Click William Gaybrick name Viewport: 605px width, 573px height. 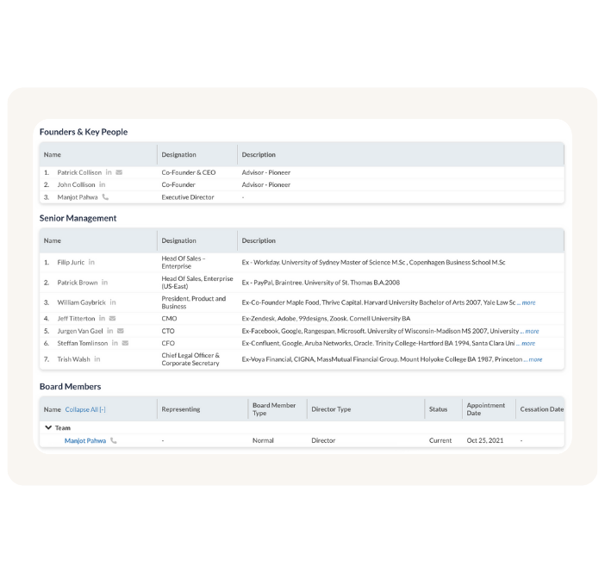pyautogui.click(x=81, y=302)
